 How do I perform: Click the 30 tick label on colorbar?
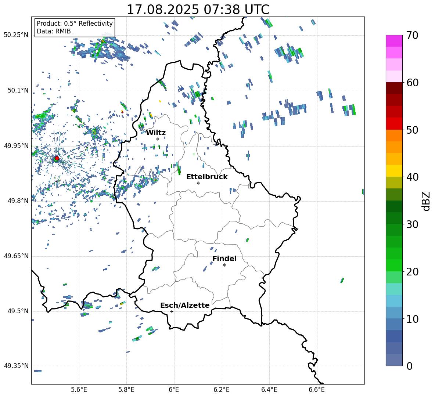click(x=412, y=224)
